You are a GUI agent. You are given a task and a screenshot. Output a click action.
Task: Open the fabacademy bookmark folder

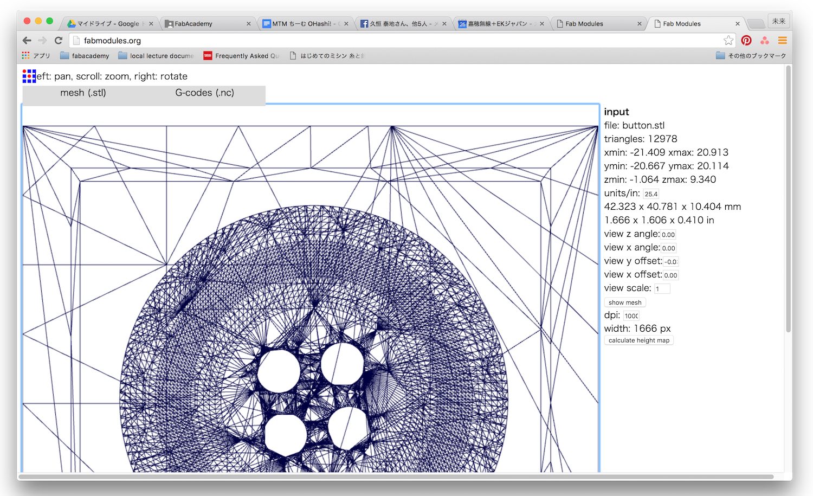click(x=85, y=55)
